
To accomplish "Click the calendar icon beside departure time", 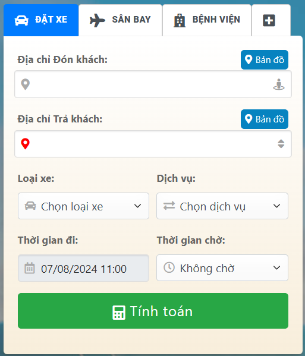I will [x=30, y=268].
